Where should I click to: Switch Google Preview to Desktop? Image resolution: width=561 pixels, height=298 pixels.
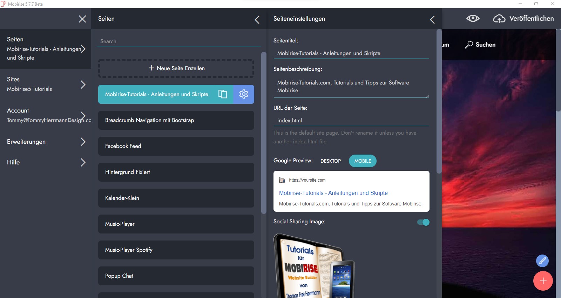[330, 161]
